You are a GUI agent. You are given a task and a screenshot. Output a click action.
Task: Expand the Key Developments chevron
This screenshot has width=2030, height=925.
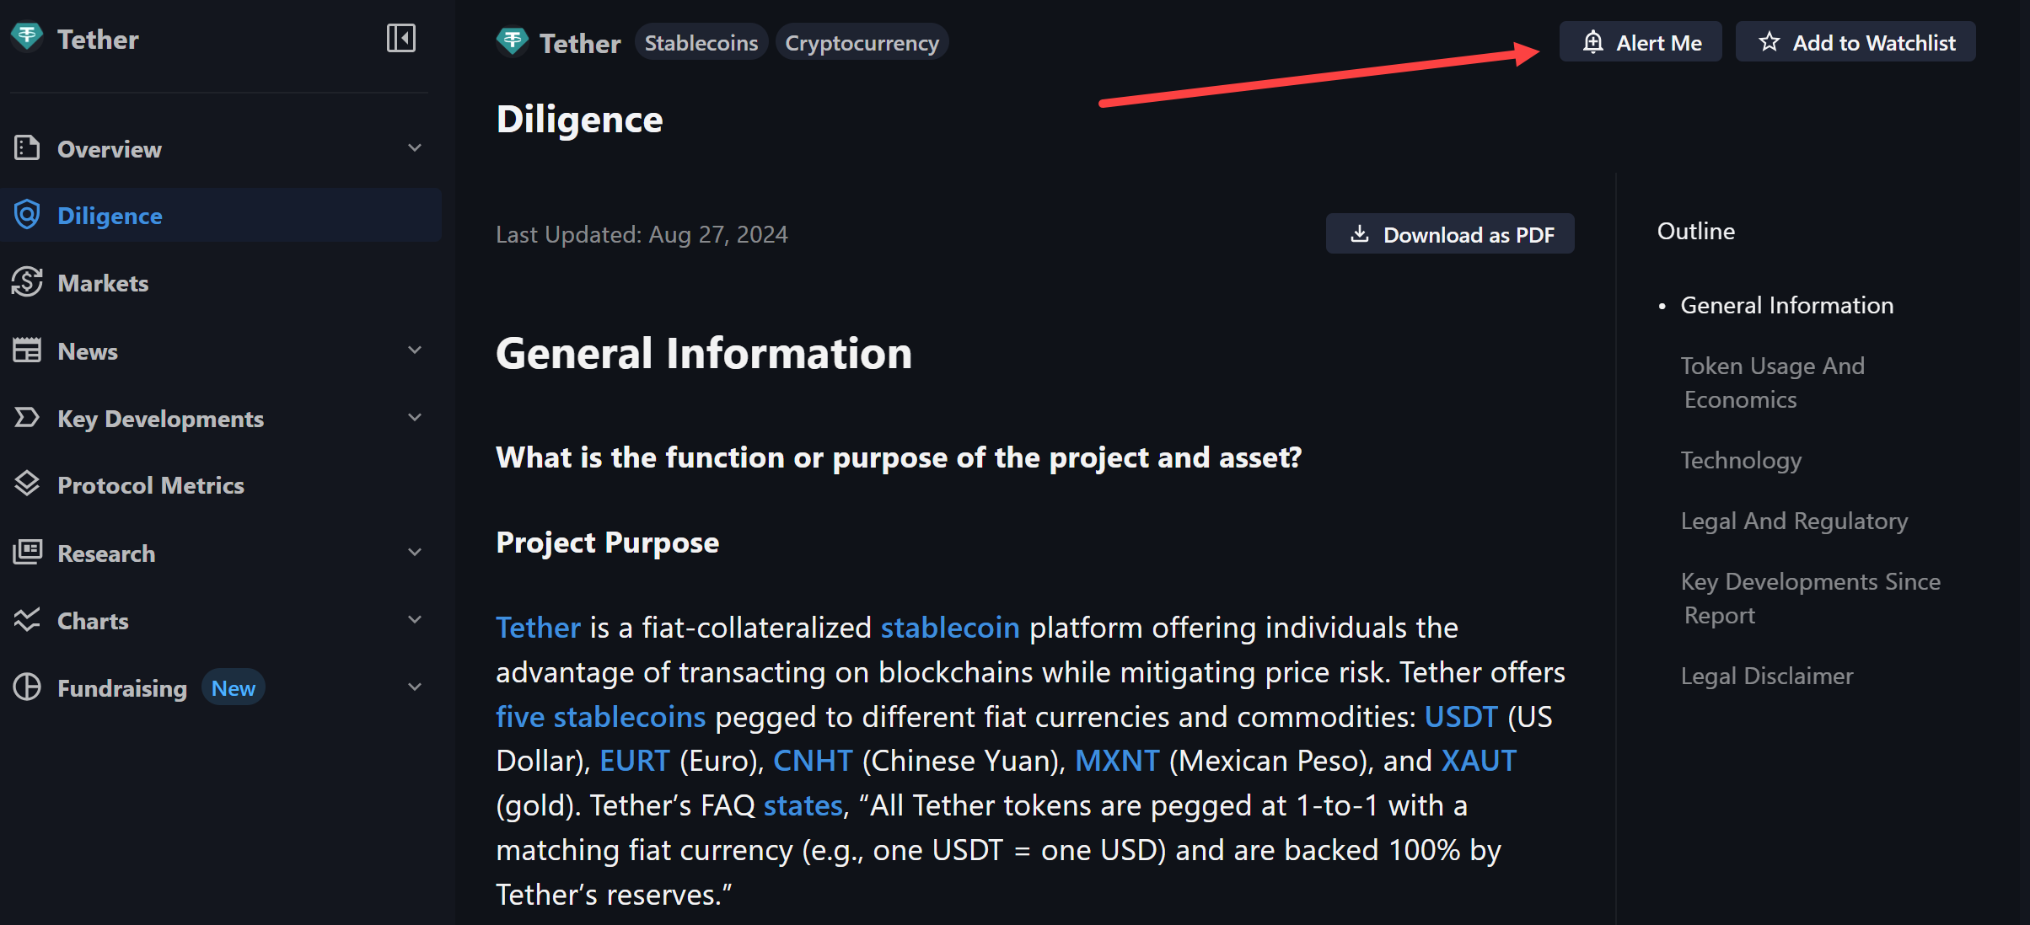pyautogui.click(x=415, y=417)
